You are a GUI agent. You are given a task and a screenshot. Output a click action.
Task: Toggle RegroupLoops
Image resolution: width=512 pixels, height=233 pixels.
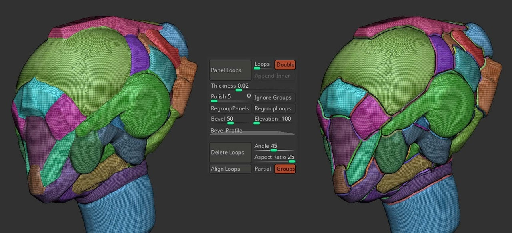pyautogui.click(x=274, y=108)
